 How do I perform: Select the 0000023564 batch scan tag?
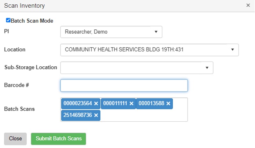[77, 104]
